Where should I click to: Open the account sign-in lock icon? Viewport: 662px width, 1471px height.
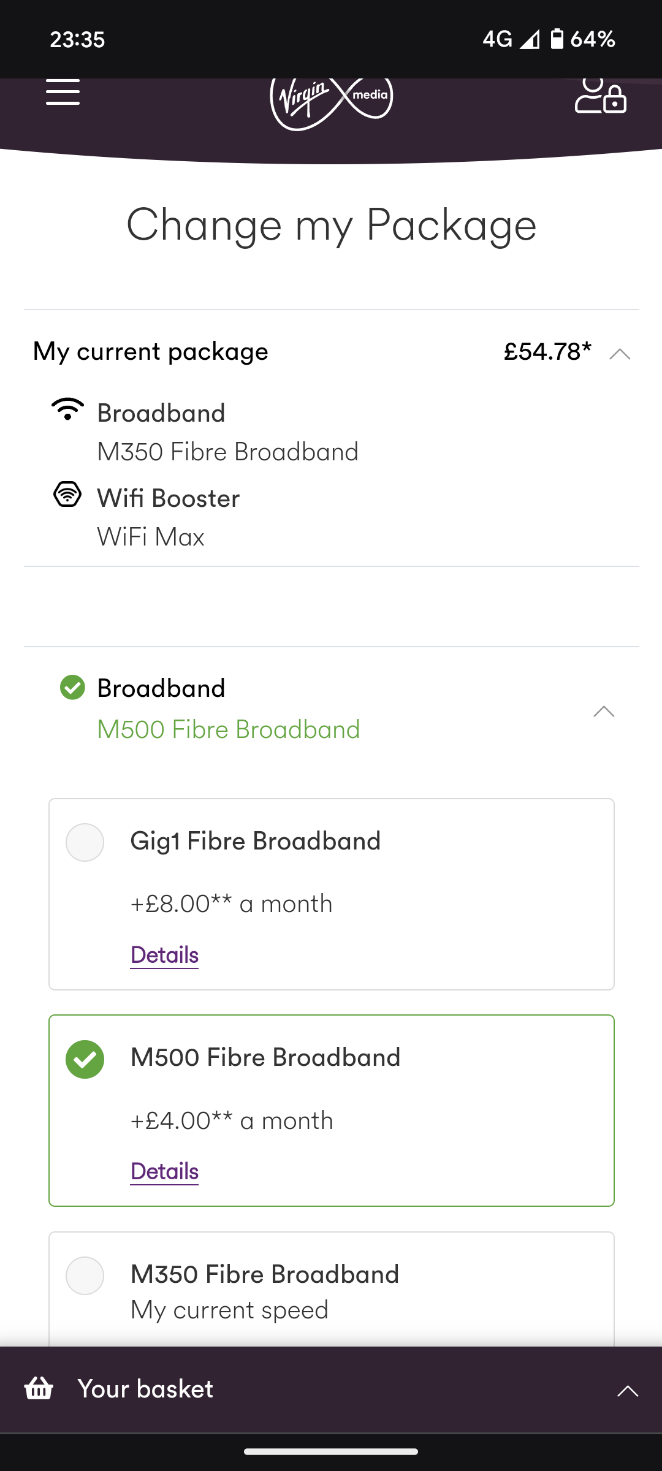pyautogui.click(x=601, y=96)
